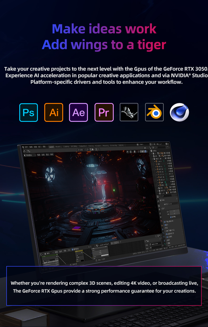The height and width of the screenshot is (327, 208).
Task: Click the Blender logo icon
Action: [154, 112]
